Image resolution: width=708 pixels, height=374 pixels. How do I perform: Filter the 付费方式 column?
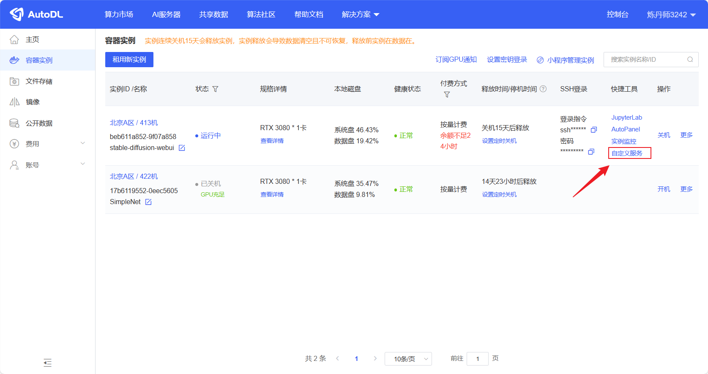pos(447,95)
